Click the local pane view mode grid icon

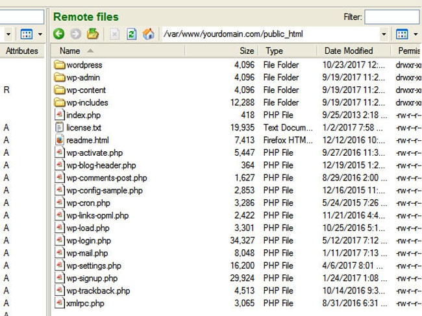coord(27,34)
